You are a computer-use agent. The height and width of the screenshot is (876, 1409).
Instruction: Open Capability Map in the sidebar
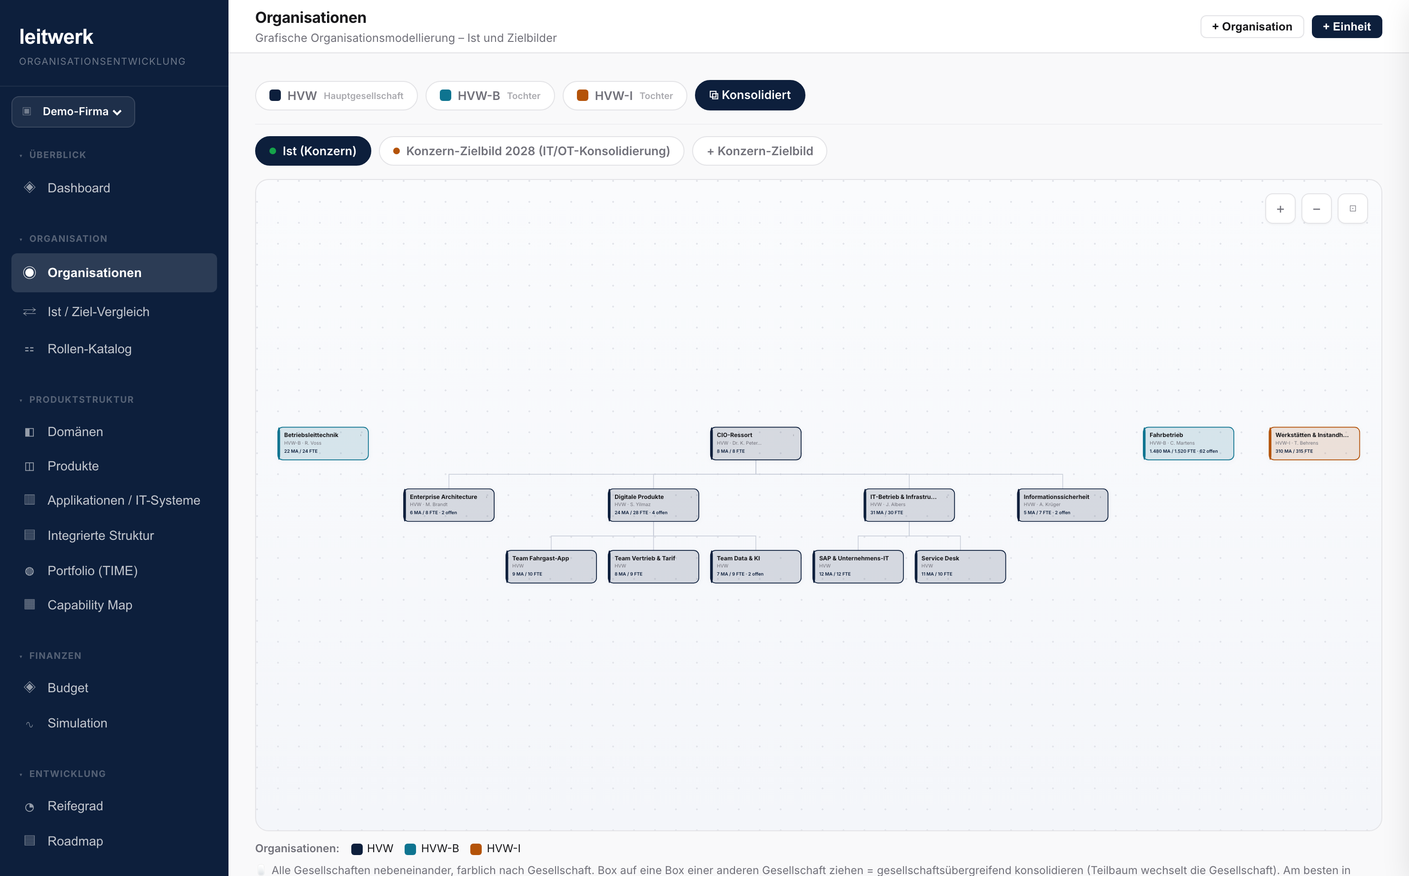click(114, 605)
